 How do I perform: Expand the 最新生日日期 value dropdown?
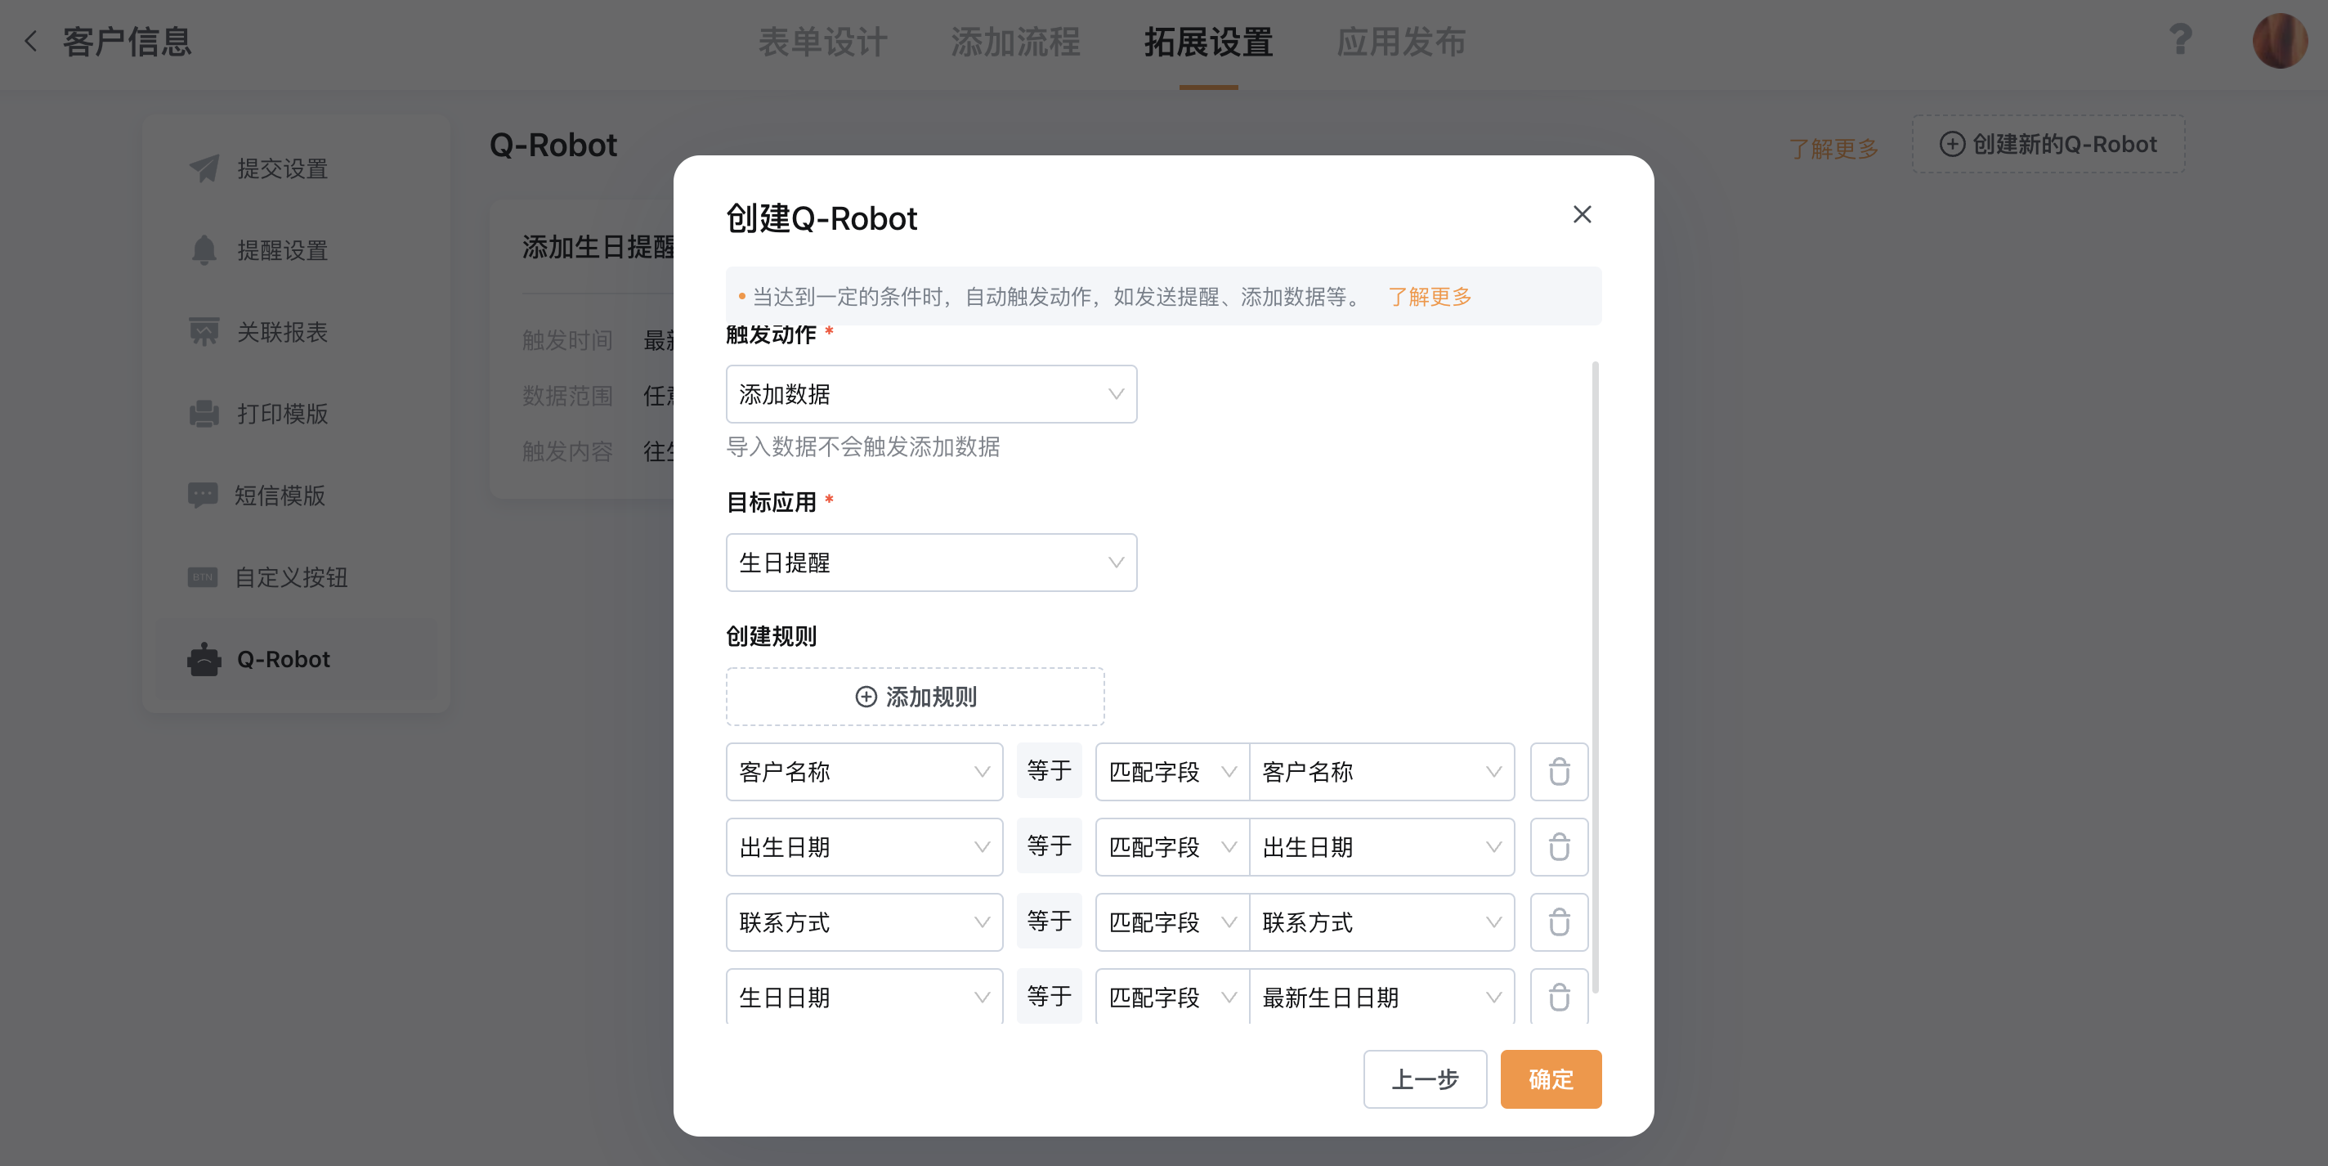click(1381, 997)
